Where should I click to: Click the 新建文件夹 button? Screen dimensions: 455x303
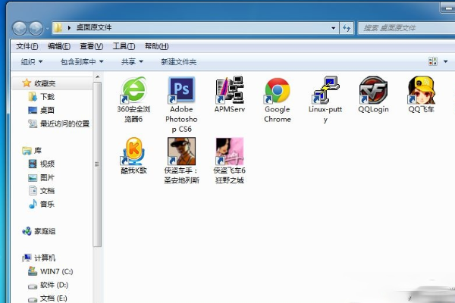(179, 61)
